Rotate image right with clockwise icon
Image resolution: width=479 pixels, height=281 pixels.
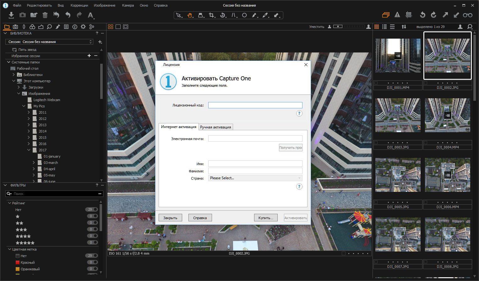(x=434, y=15)
